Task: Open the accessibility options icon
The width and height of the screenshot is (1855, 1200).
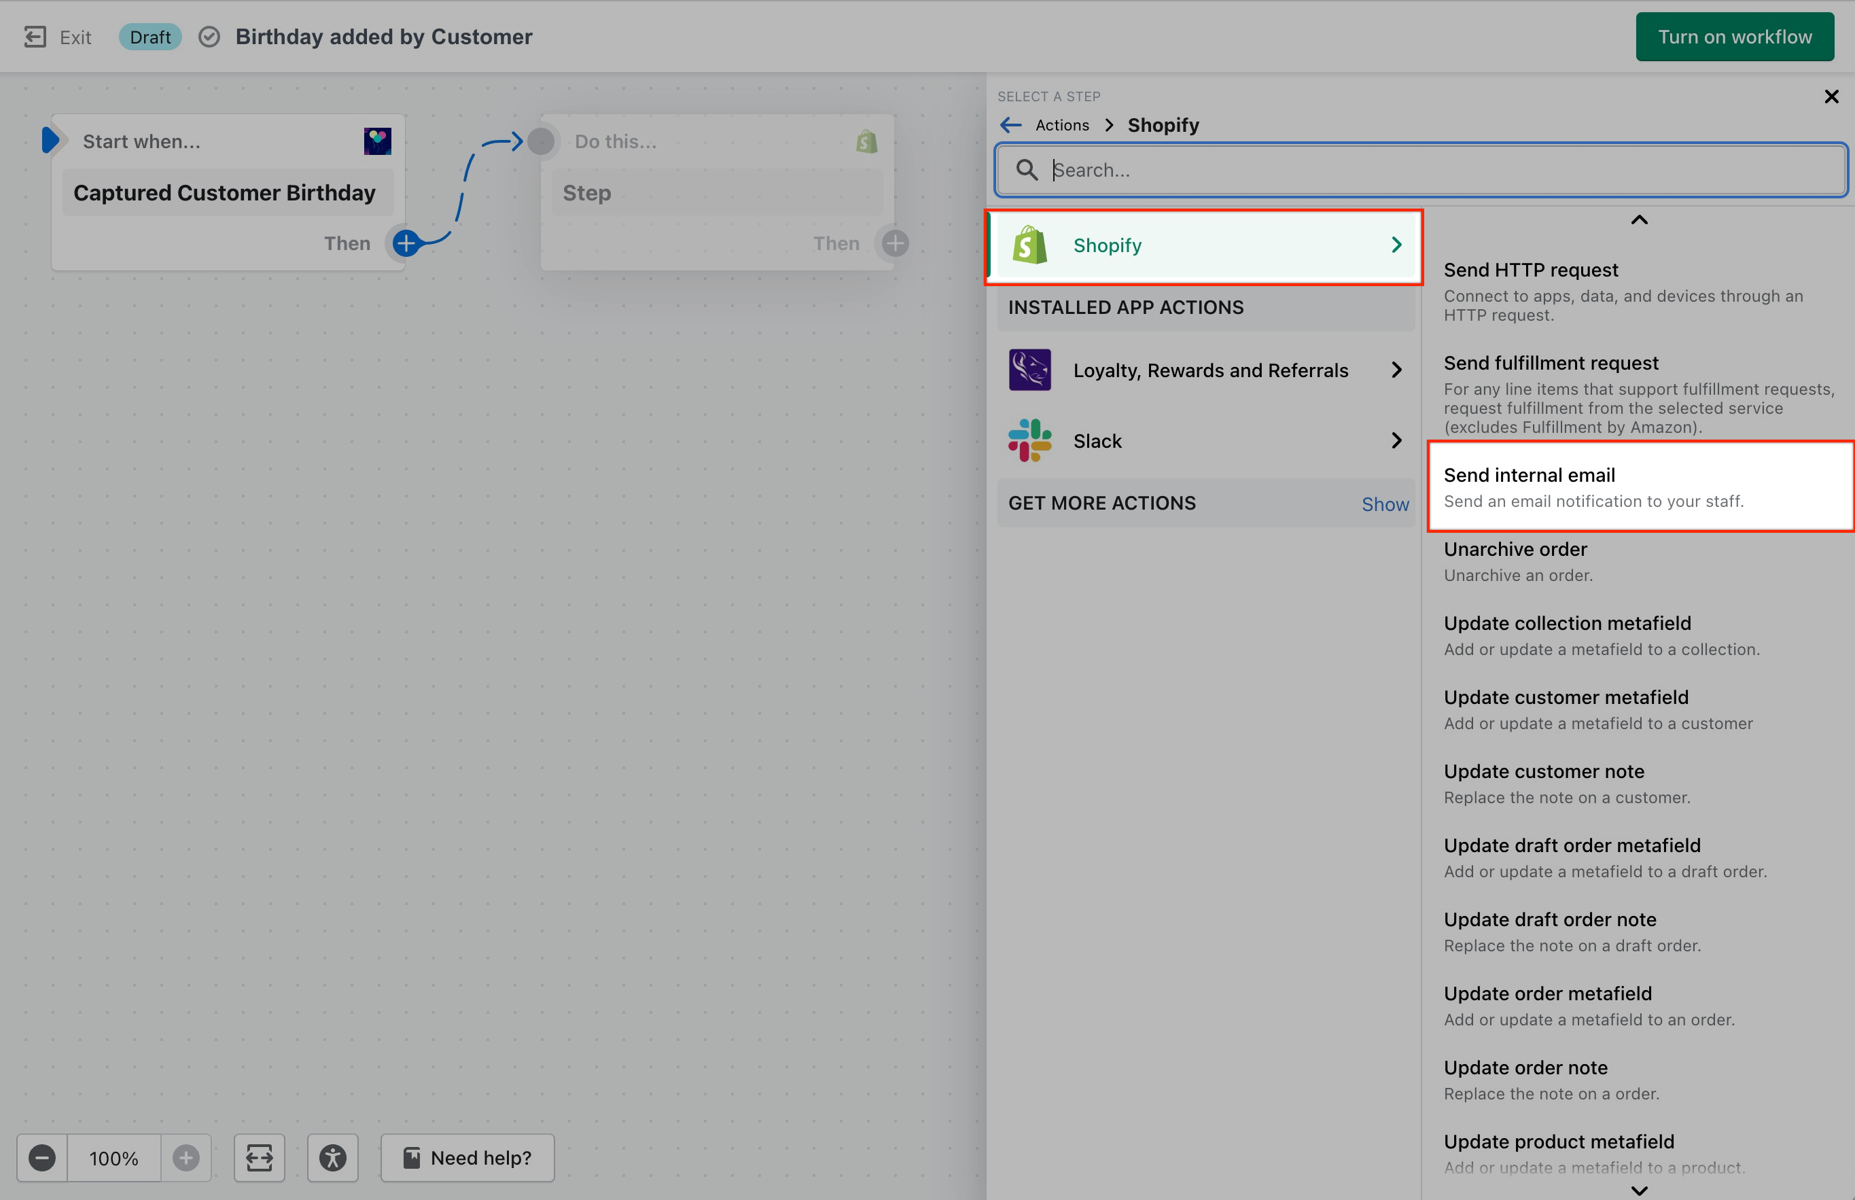Action: (x=333, y=1158)
